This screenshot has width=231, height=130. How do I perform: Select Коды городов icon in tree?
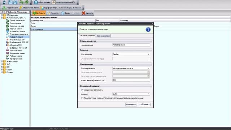point(8,23)
